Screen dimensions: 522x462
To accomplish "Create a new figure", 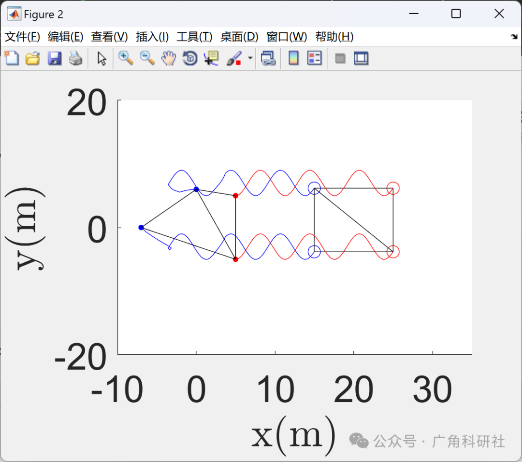I will point(12,58).
